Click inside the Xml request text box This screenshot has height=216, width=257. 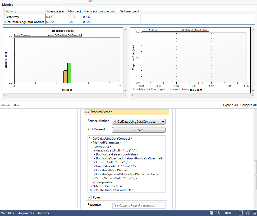pyautogui.click(x=127, y=164)
